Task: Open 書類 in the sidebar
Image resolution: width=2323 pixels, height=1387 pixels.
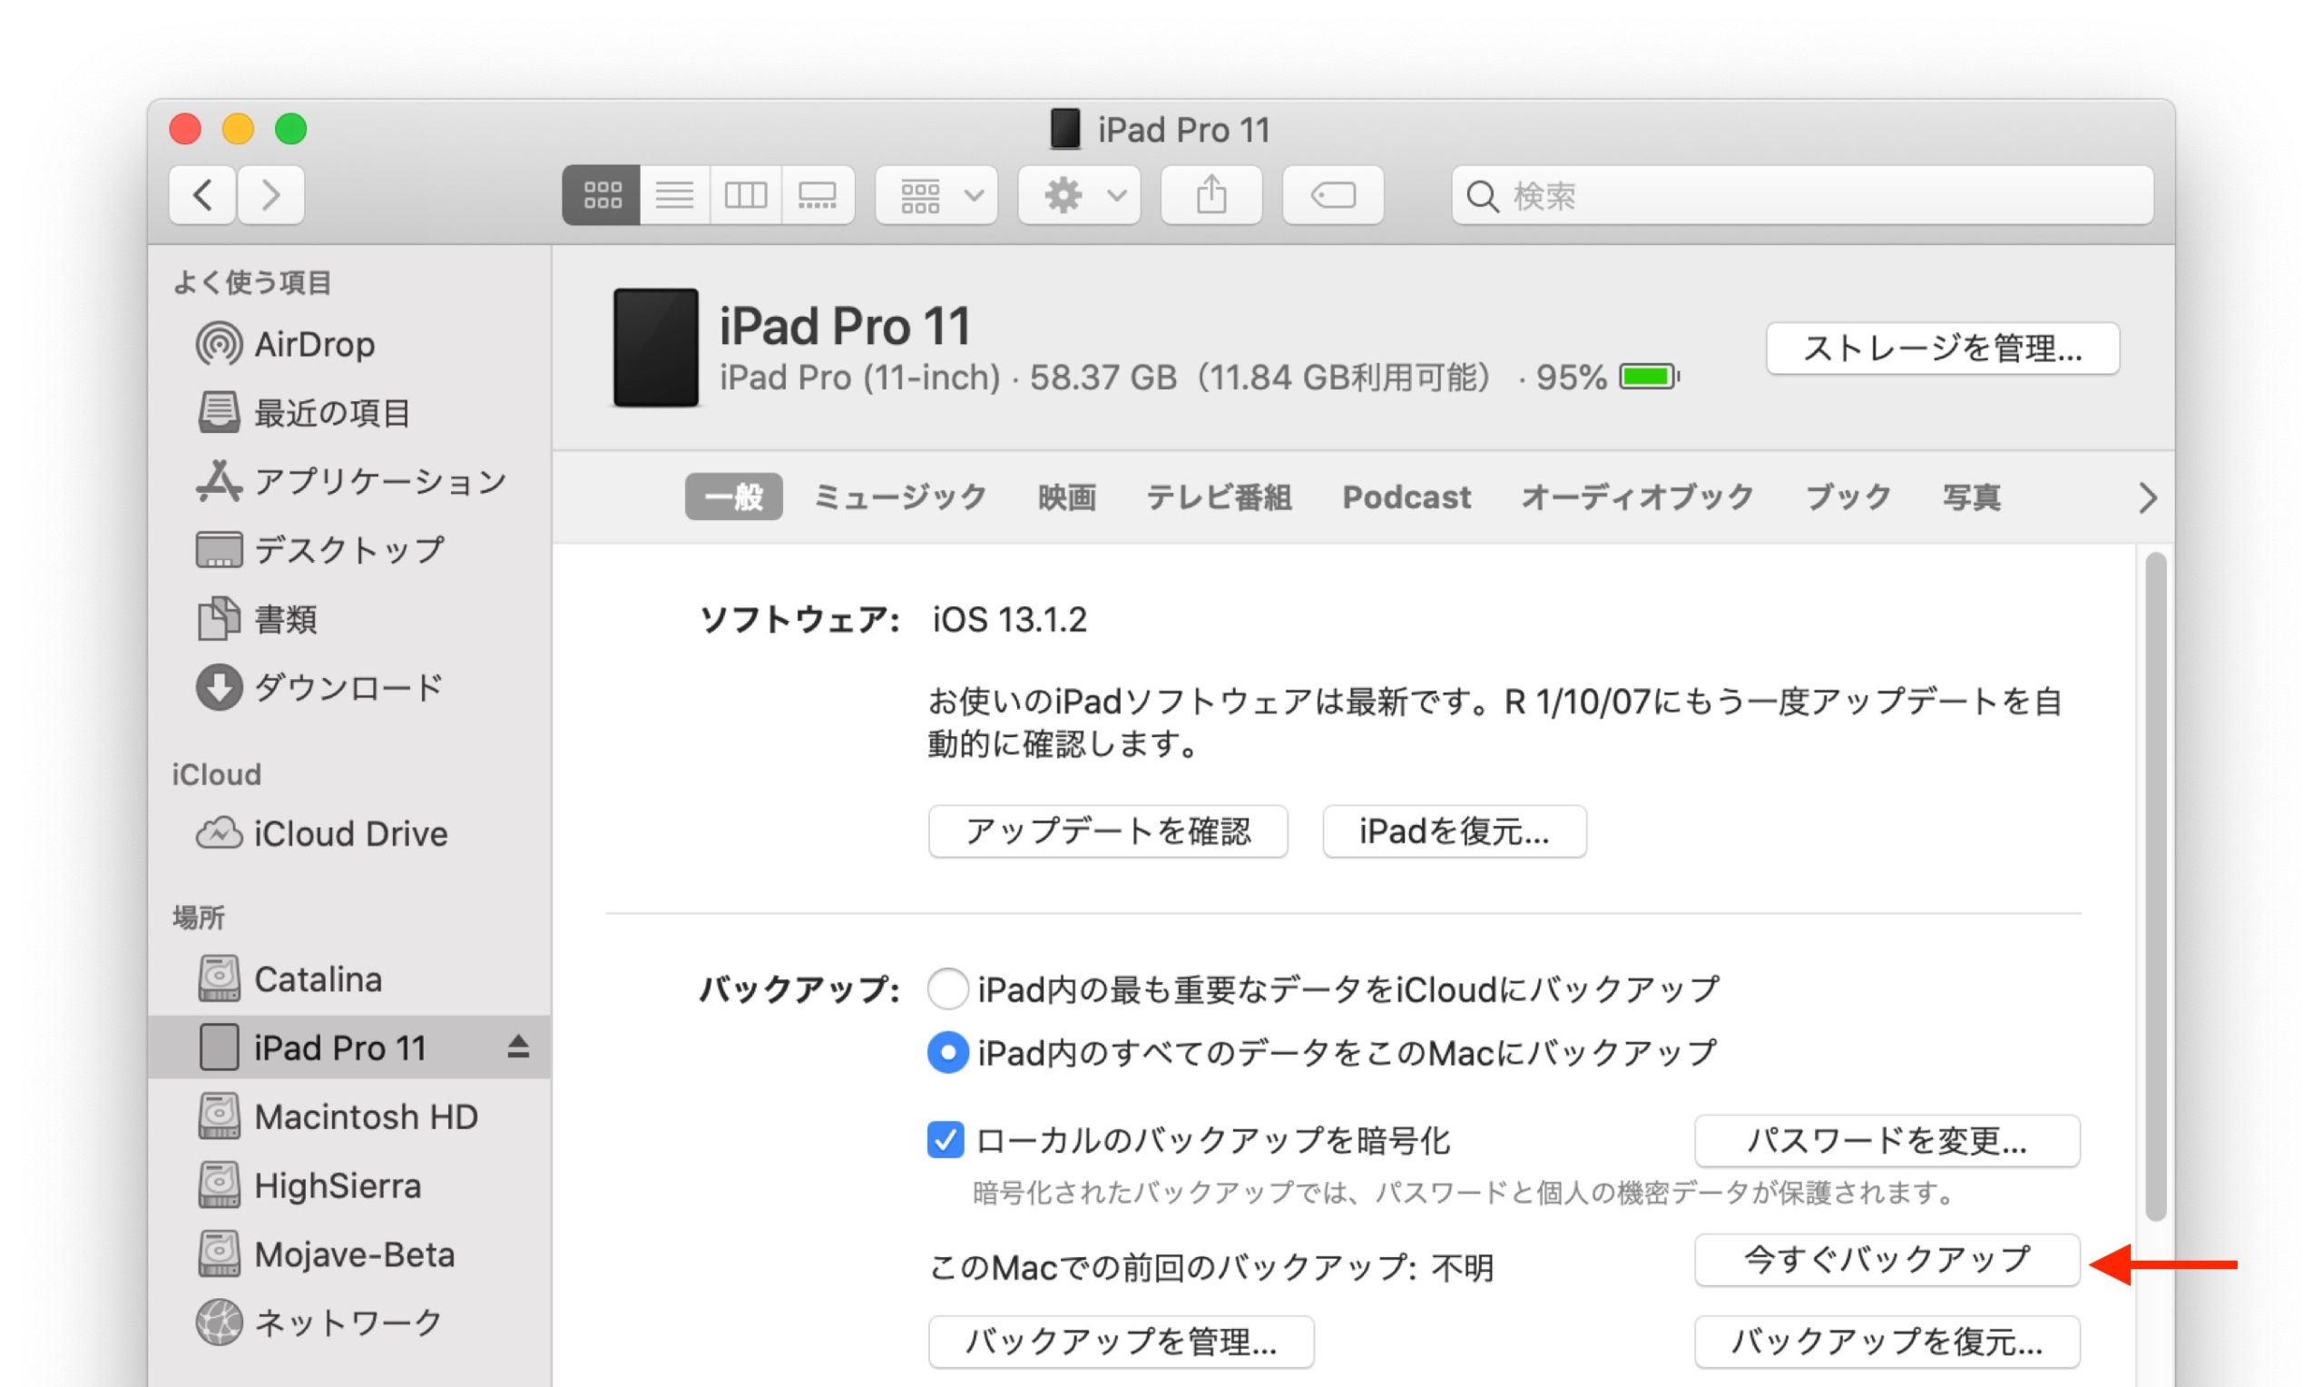Action: [x=349, y=619]
